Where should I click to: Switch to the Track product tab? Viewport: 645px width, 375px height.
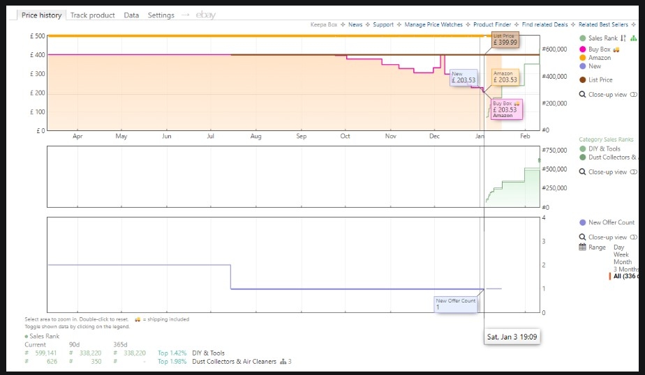click(x=94, y=15)
